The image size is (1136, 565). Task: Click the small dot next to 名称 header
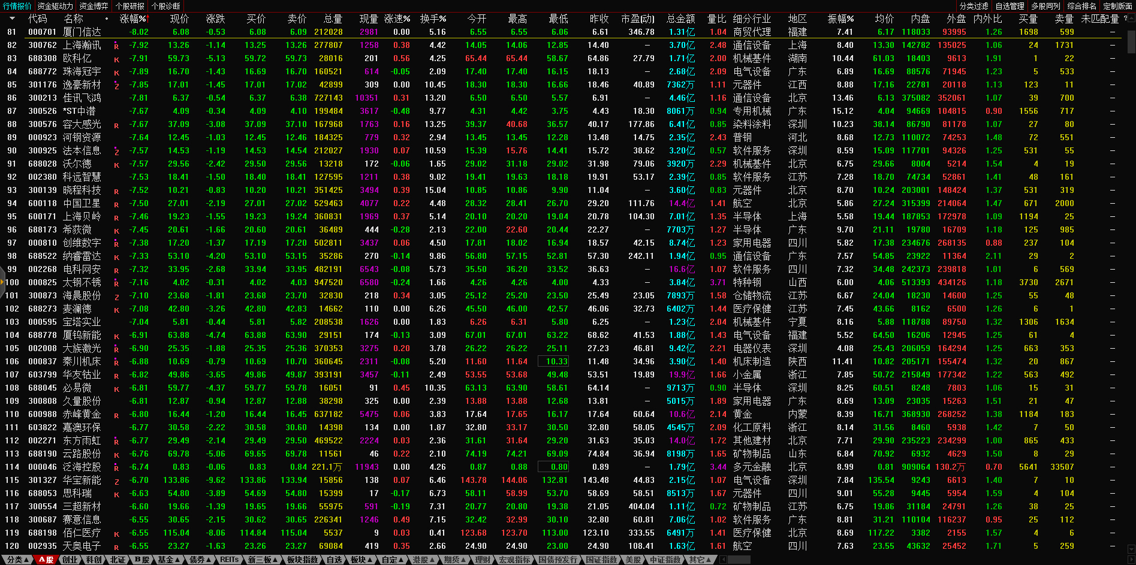click(107, 19)
